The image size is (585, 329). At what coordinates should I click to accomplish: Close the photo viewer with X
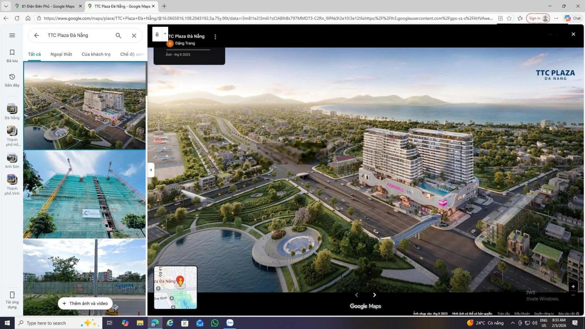coord(573,34)
